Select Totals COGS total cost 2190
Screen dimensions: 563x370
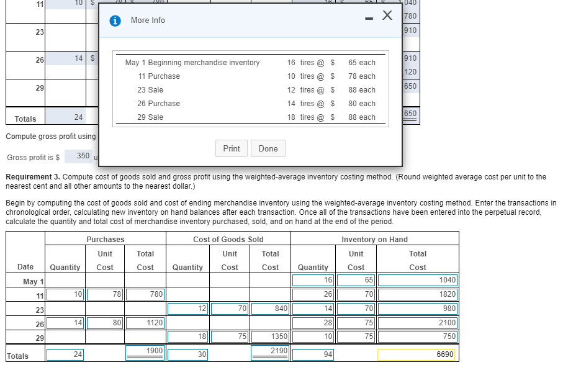pyautogui.click(x=271, y=353)
